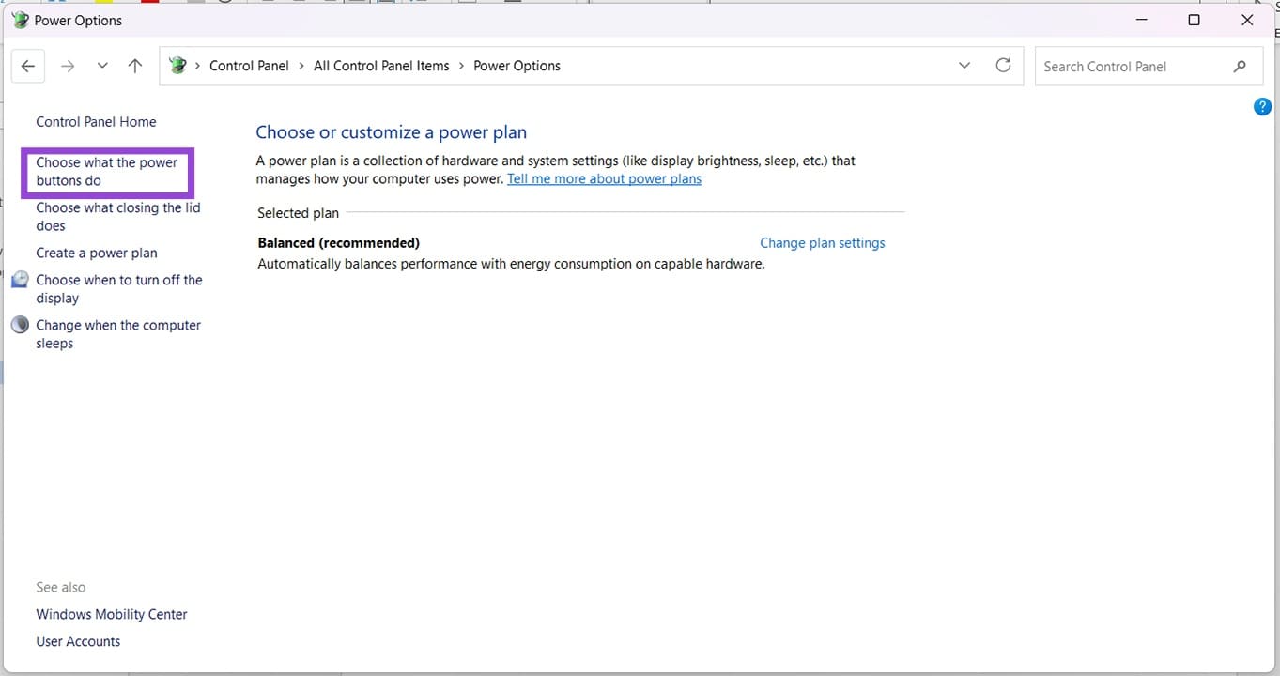
Task: Open the address bar dropdown chevron
Action: (x=964, y=66)
